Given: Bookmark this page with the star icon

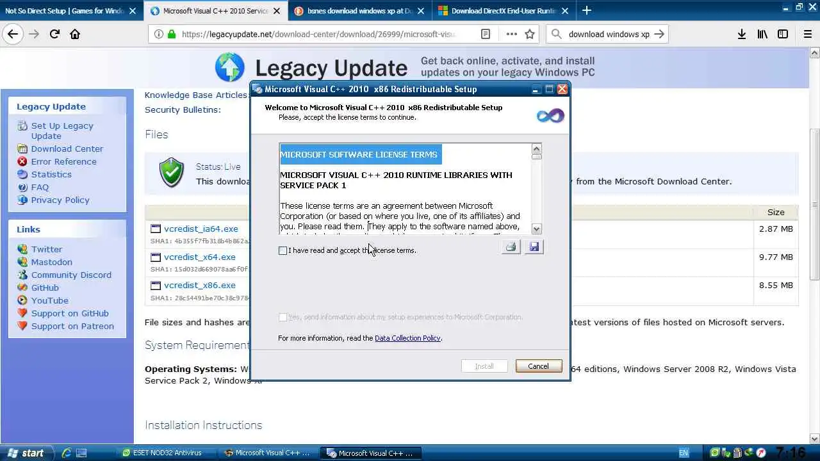Looking at the screenshot, I should coord(530,34).
